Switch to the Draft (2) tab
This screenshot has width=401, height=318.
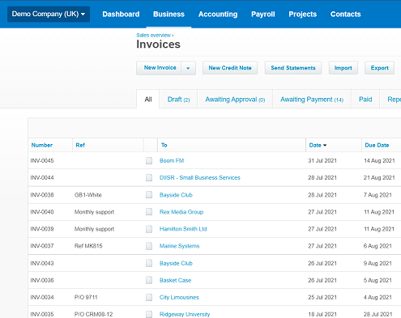pos(178,100)
